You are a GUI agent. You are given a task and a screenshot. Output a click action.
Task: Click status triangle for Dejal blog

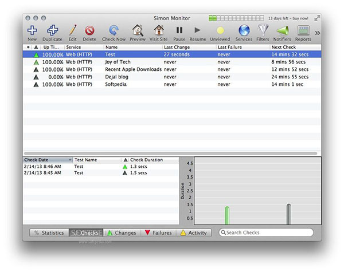pos(36,77)
